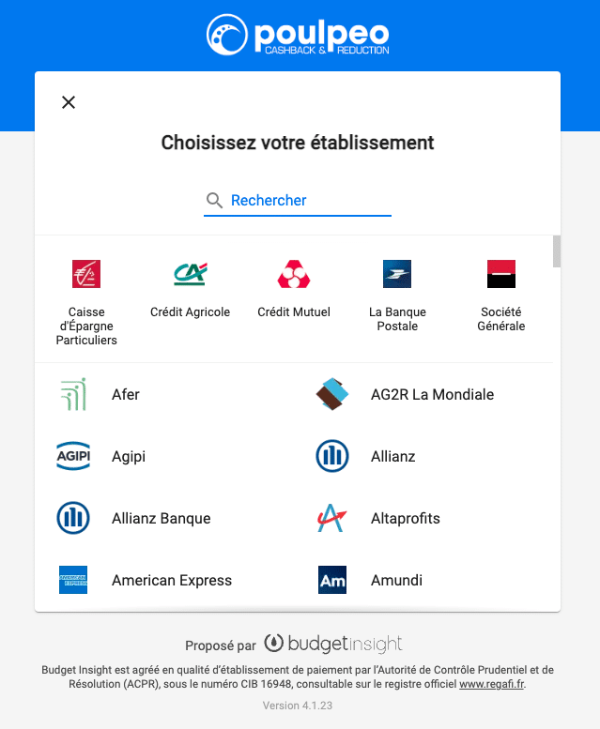Click the magnifying glass search icon
Screen dimensions: 600x729
[214, 201]
